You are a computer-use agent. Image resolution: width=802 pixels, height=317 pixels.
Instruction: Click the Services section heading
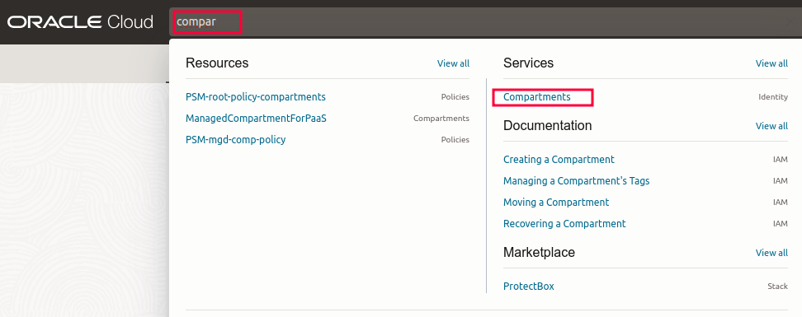(x=528, y=63)
